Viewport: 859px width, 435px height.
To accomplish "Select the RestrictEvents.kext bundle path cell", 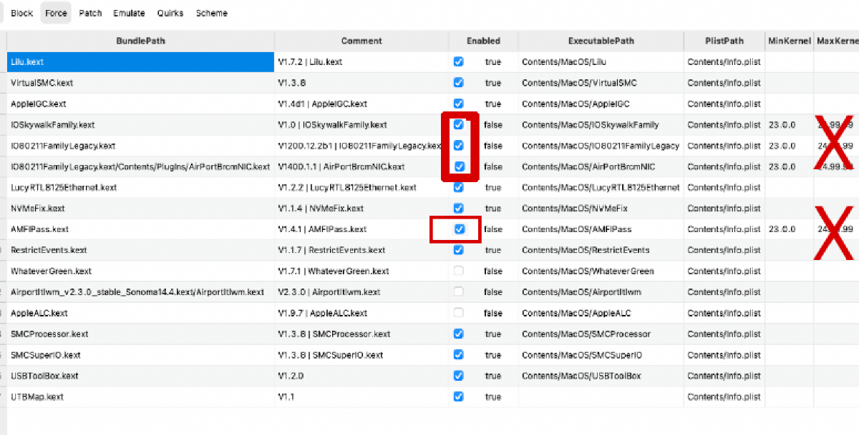I will [x=140, y=250].
